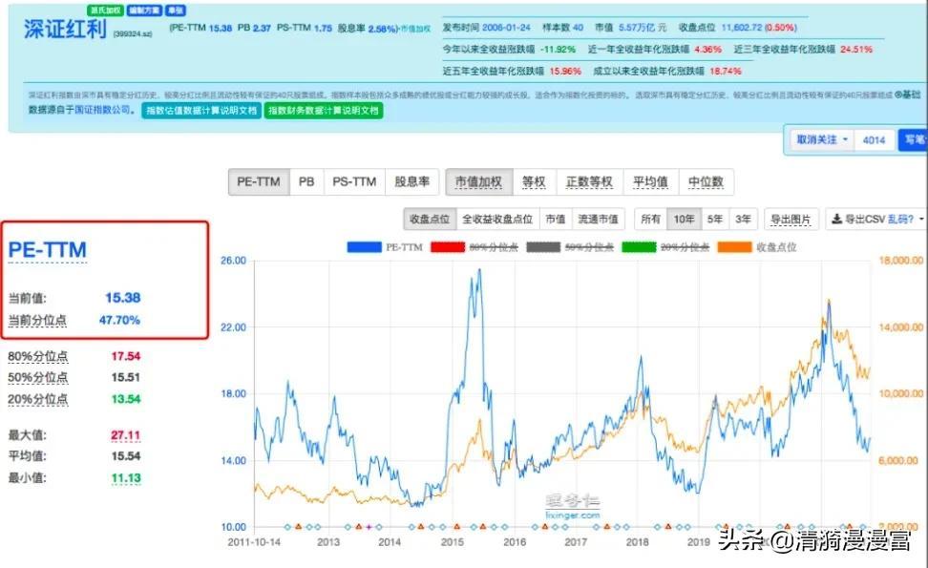Click the 导出图片 button
This screenshot has height=568, width=928.
791,219
